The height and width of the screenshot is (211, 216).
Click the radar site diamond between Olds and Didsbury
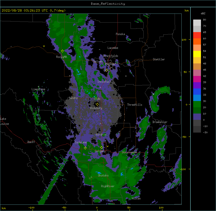[97, 104]
